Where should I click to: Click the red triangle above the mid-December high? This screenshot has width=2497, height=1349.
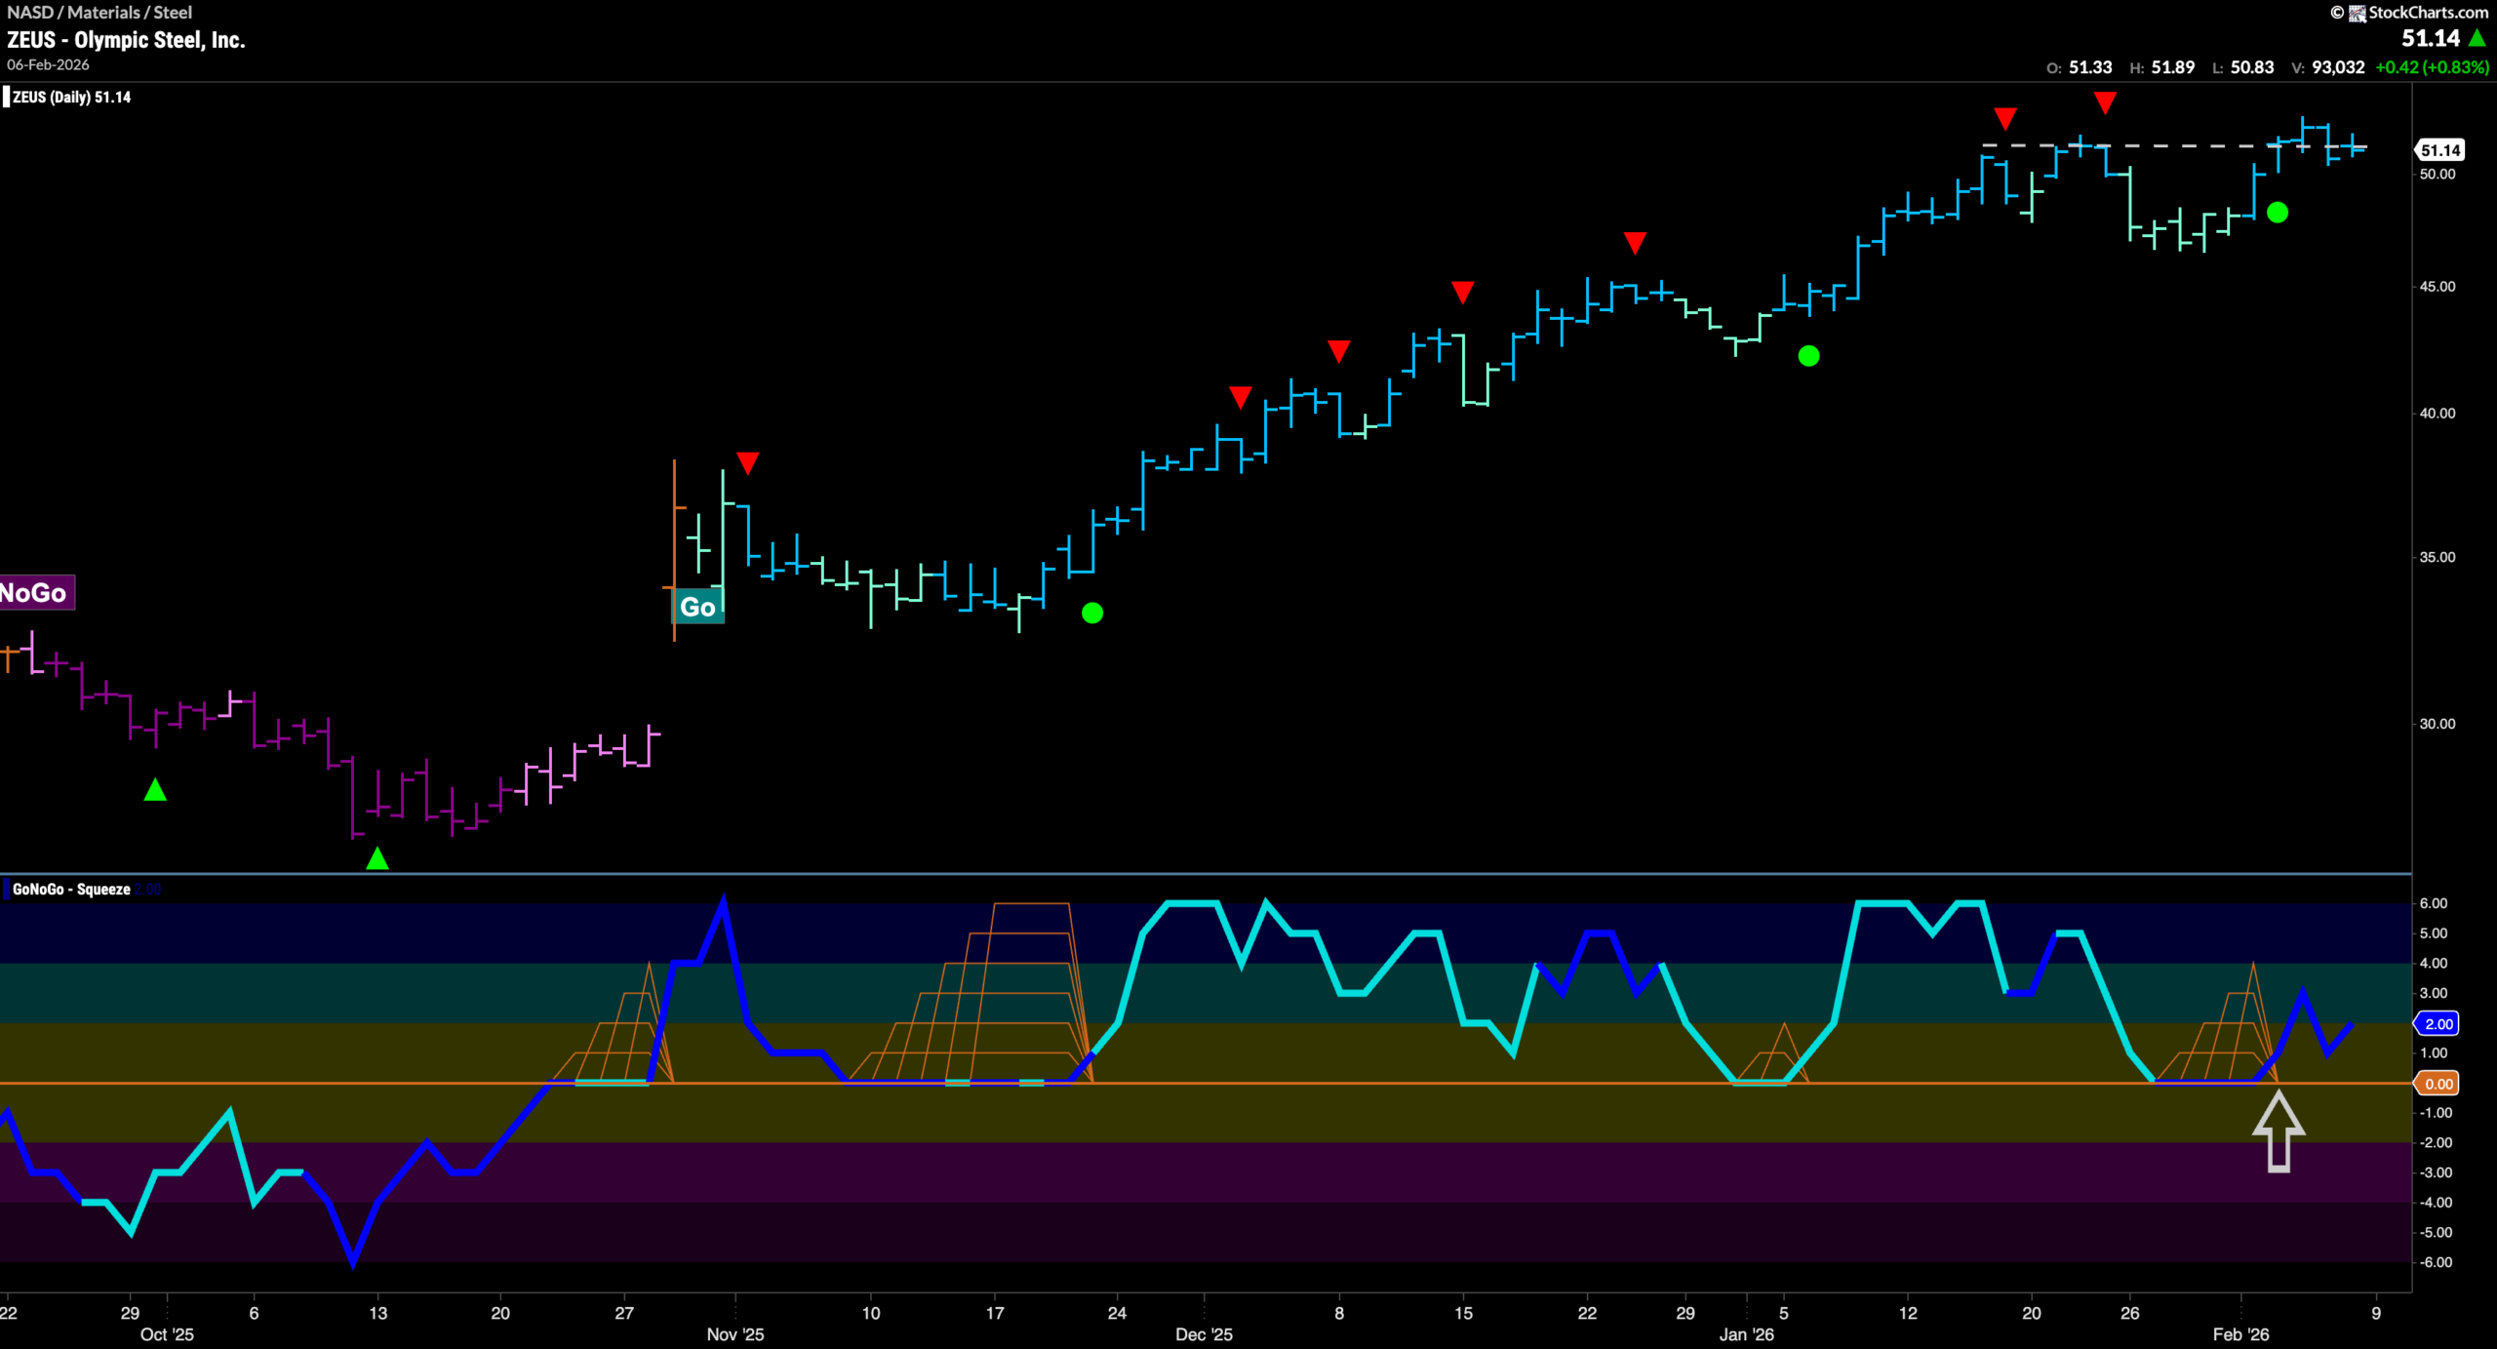1462,292
